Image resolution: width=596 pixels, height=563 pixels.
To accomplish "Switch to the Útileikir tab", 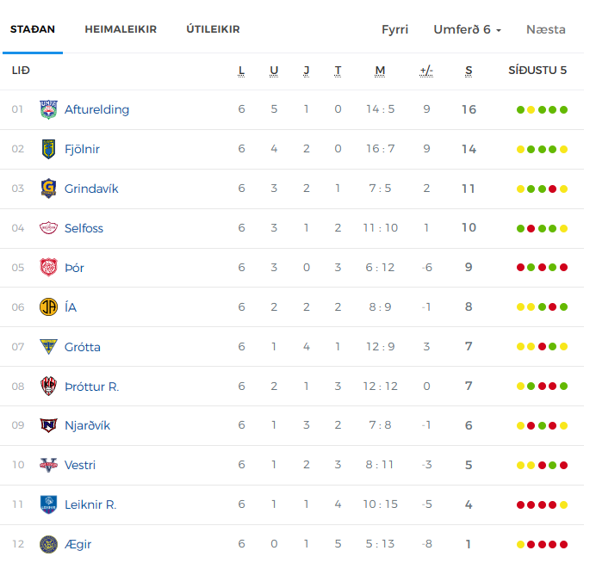I will [x=214, y=29].
